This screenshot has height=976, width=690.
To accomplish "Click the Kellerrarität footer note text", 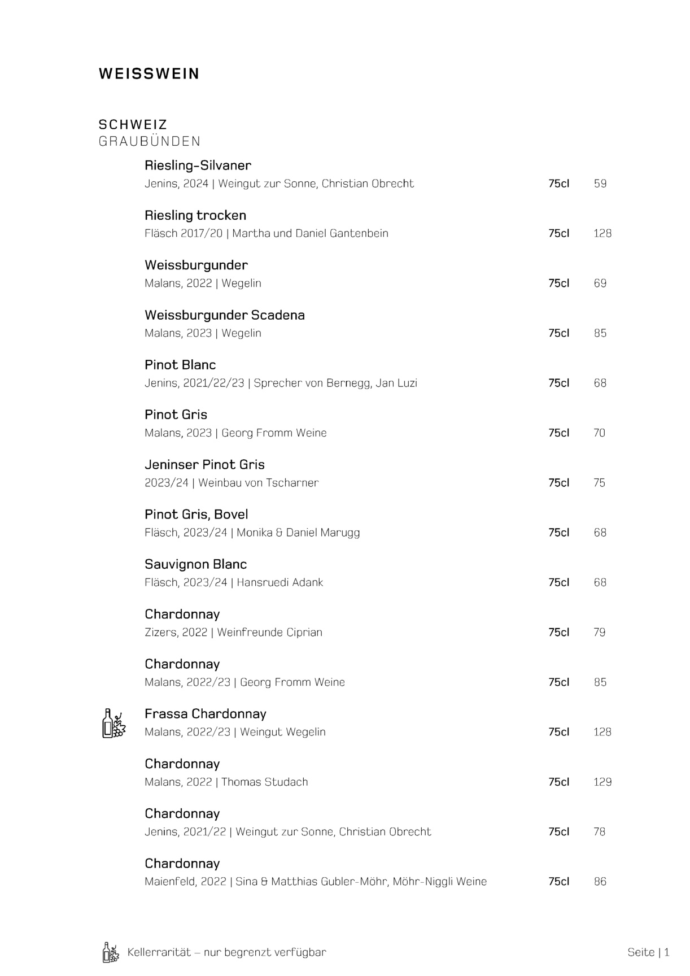I will click(226, 952).
